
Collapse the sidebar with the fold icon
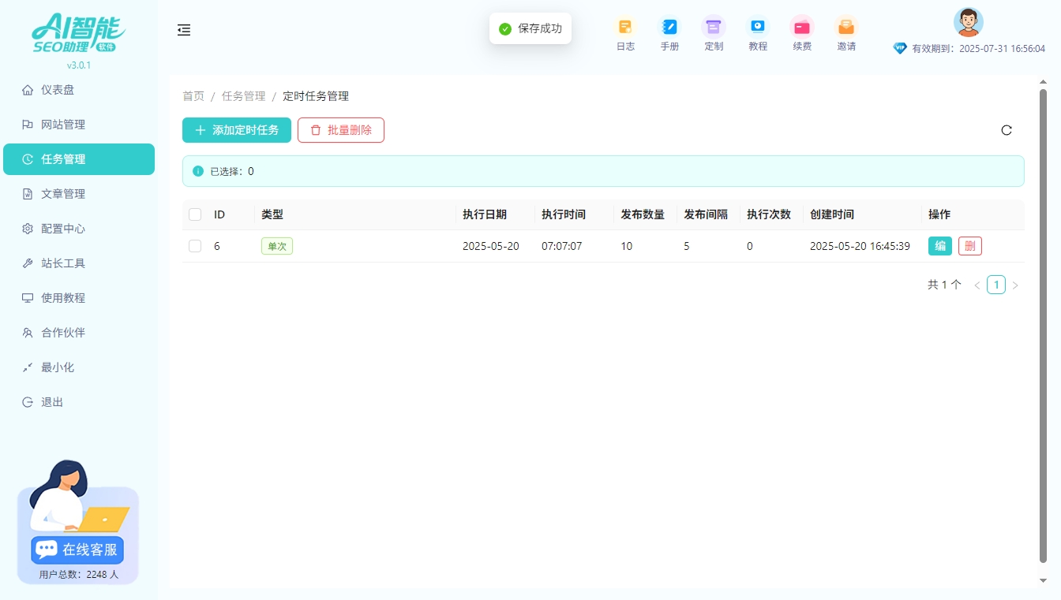184,30
